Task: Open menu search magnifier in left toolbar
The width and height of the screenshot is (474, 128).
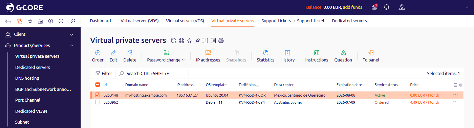Action: [x=73, y=21]
